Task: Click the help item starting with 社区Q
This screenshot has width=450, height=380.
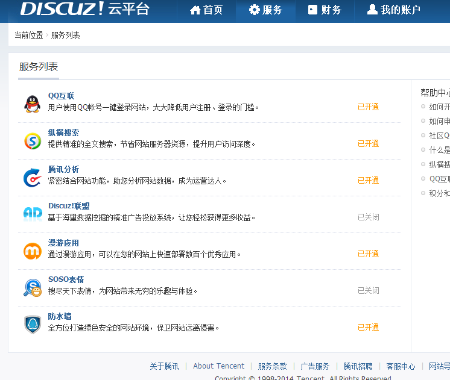Action: pyautogui.click(x=439, y=135)
